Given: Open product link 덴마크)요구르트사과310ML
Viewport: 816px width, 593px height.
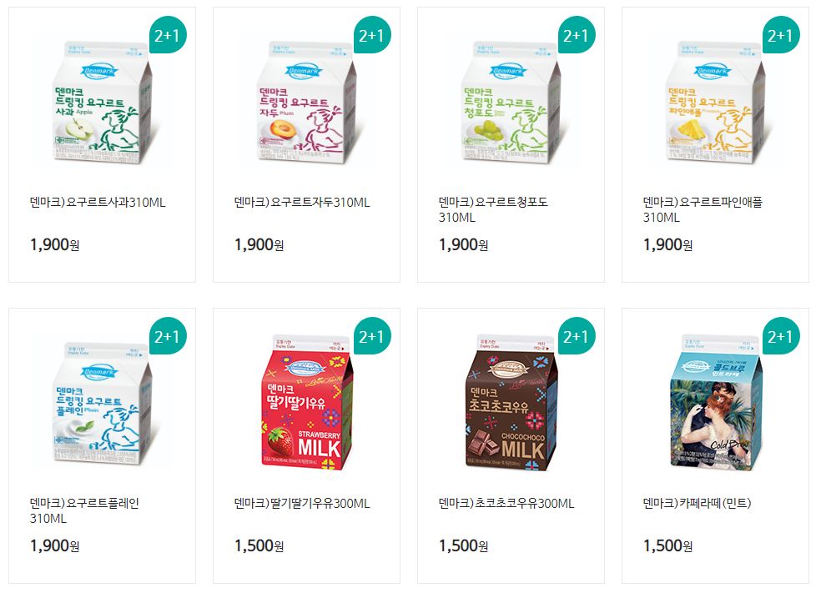Looking at the screenshot, I should coord(98,203).
